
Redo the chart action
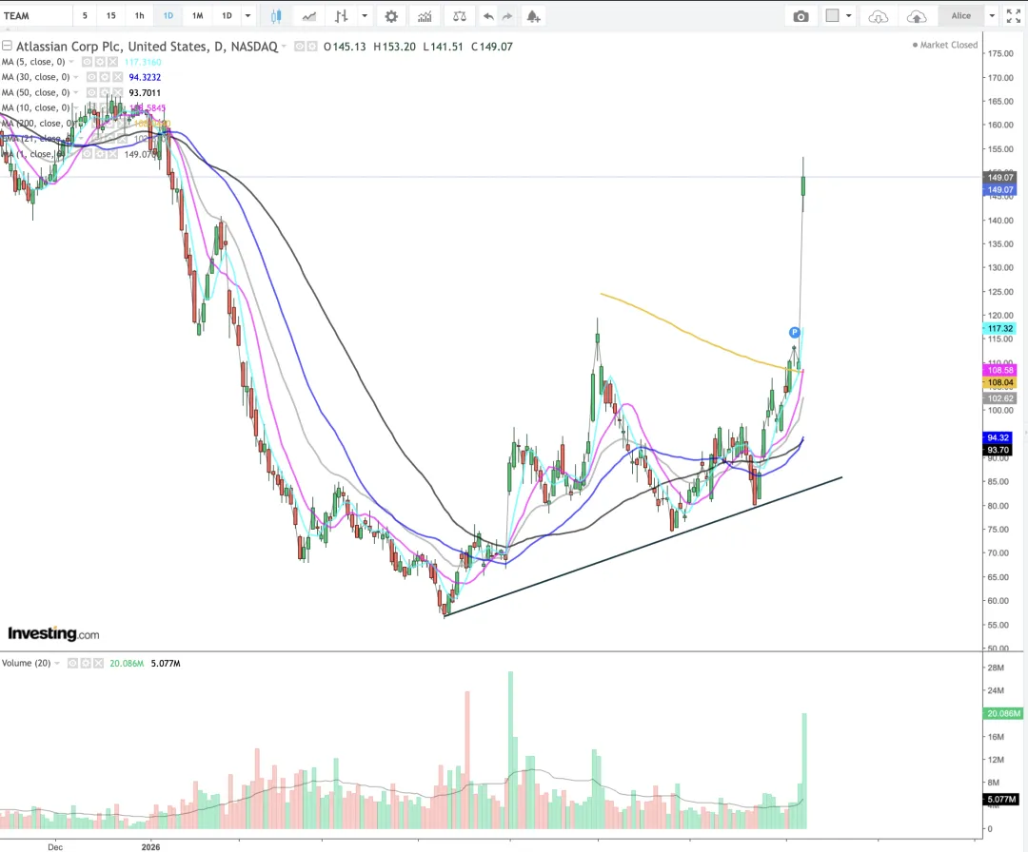[x=507, y=16]
